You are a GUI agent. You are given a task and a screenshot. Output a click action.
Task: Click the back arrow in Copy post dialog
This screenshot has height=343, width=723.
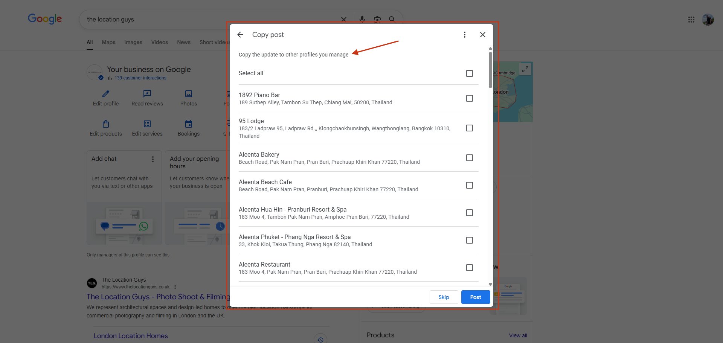240,35
